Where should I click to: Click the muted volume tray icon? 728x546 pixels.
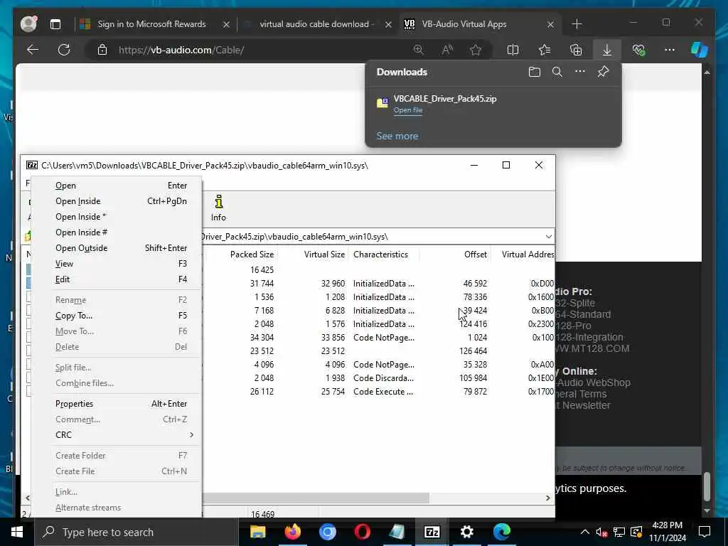601,532
